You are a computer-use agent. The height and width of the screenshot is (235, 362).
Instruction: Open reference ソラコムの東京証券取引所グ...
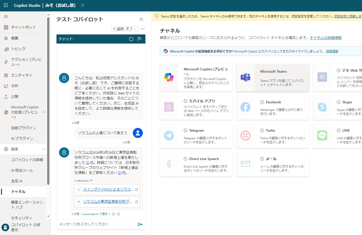click(107, 202)
